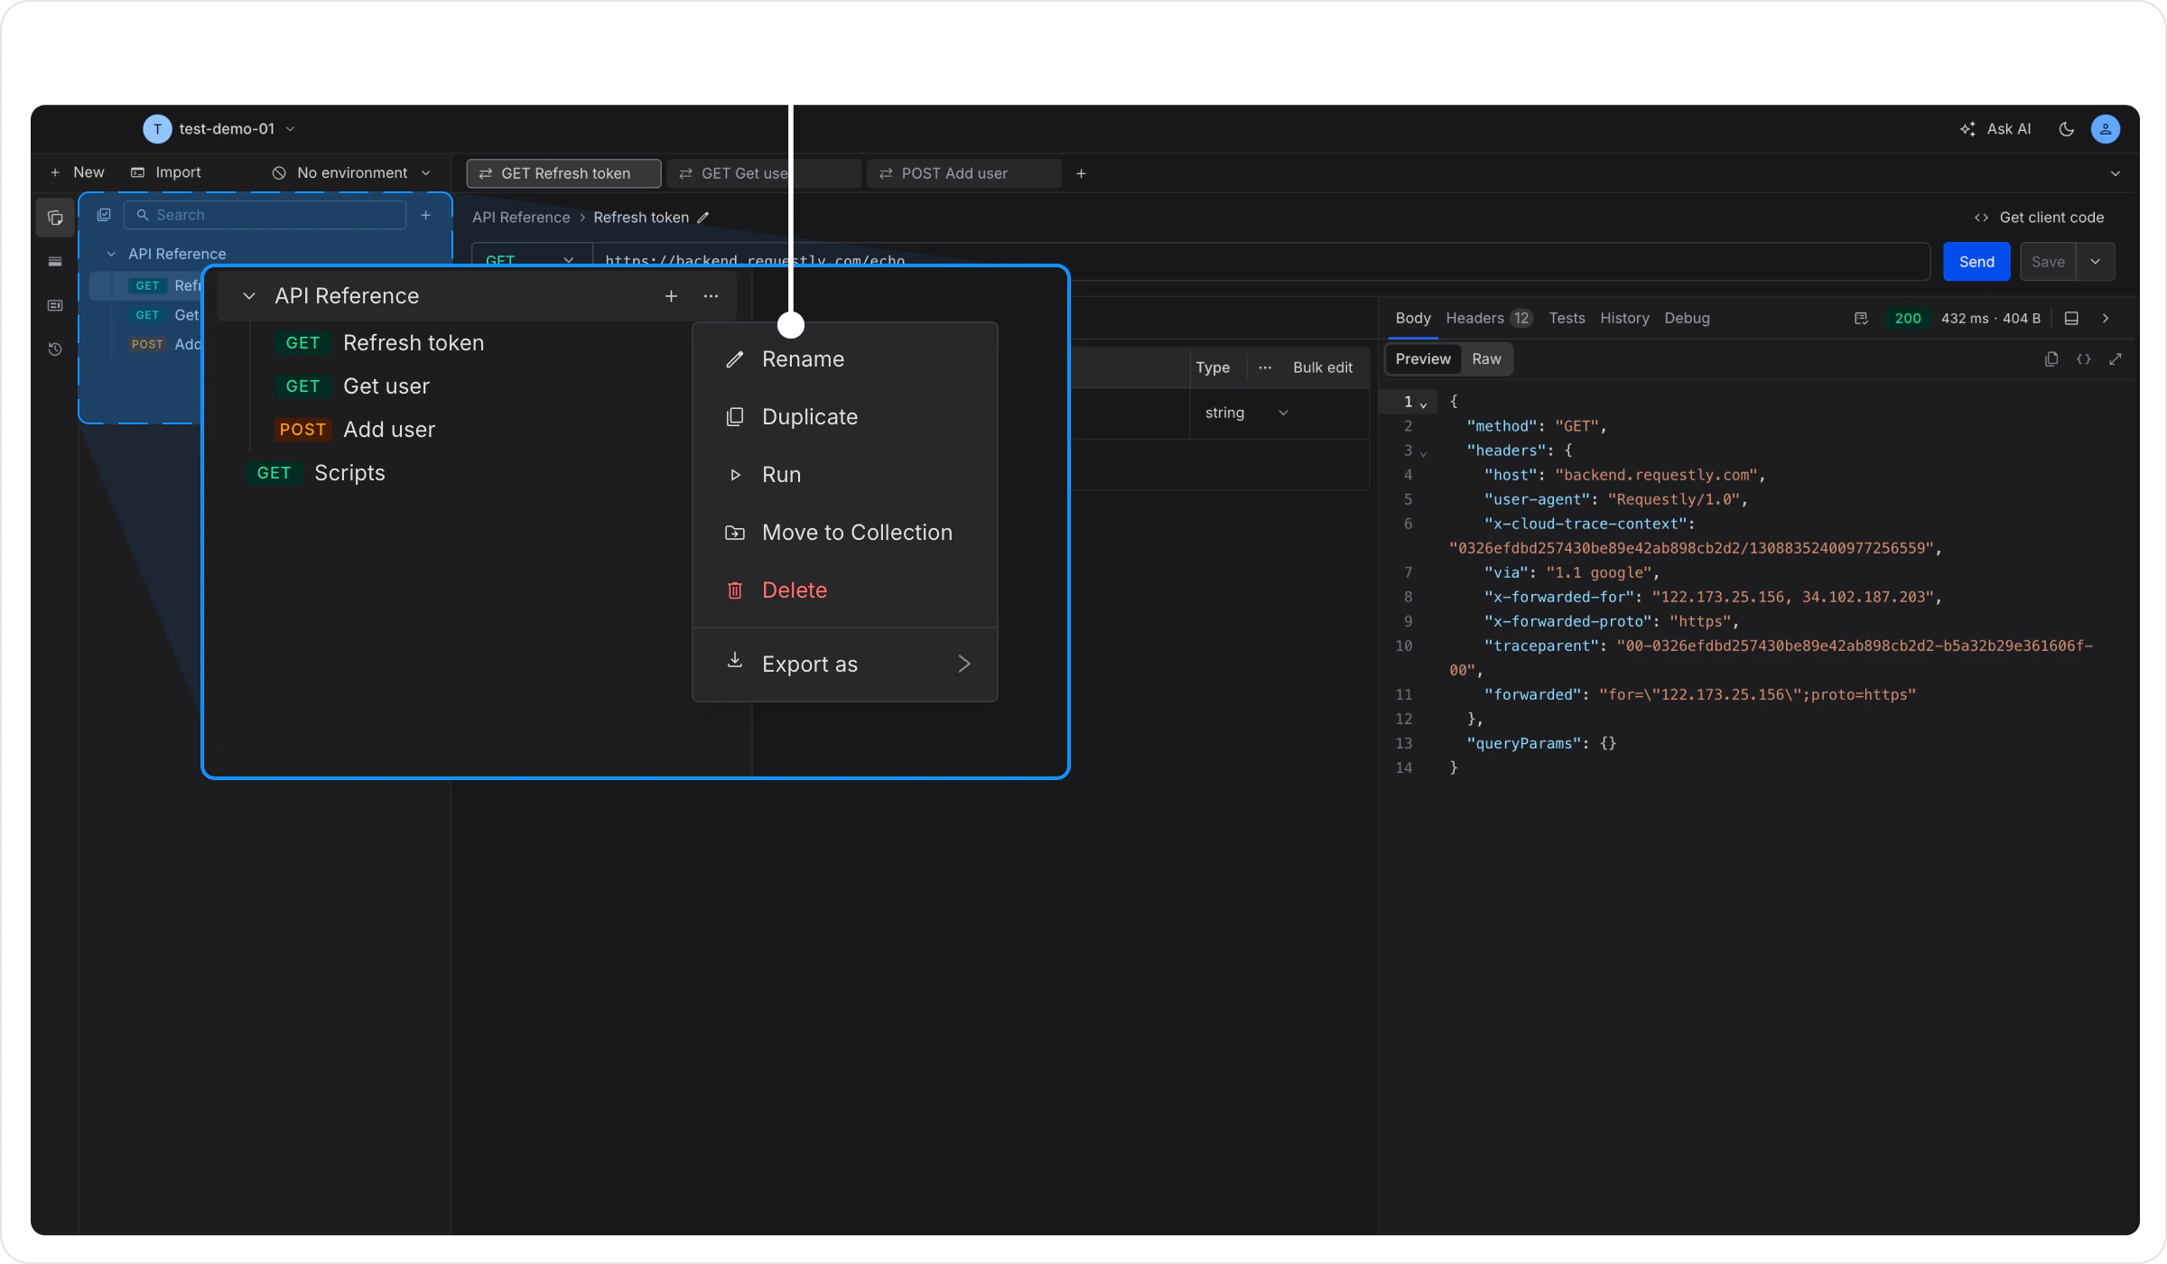Image resolution: width=2167 pixels, height=1264 pixels.
Task: Open the history sidebar icon
Action: [55, 349]
